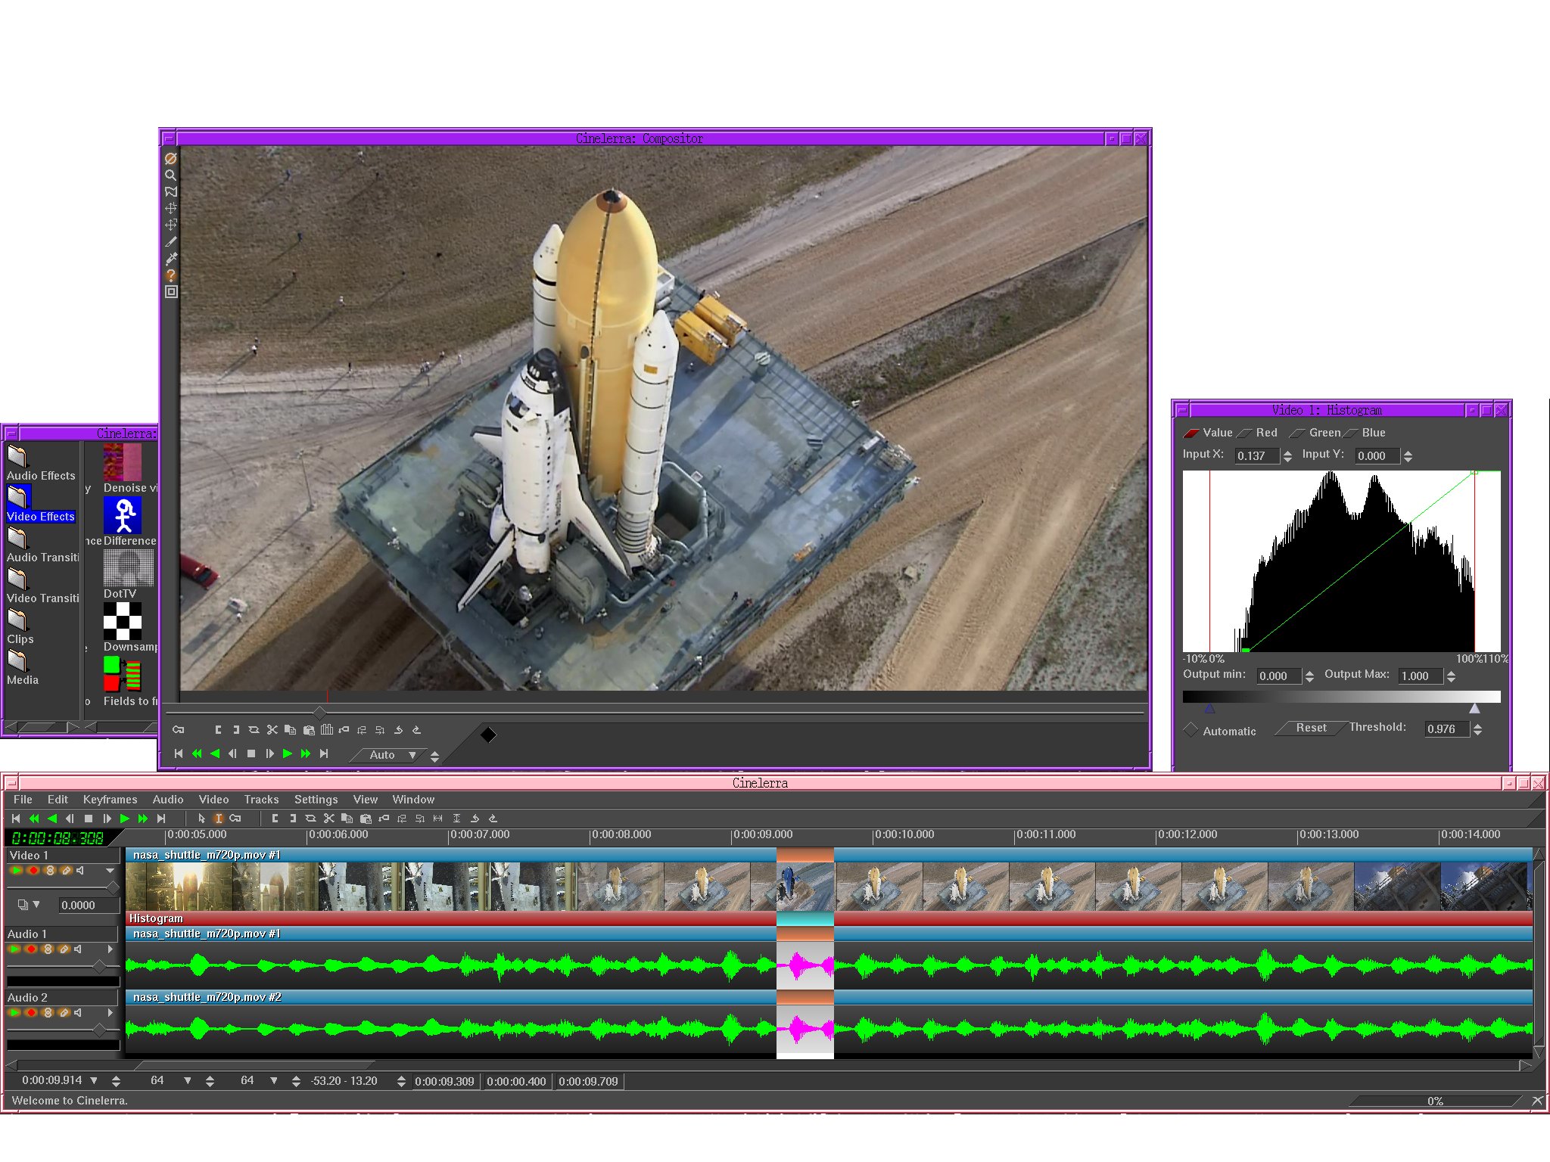The width and height of the screenshot is (1550, 1162).
Task: Adjust the Input X stepper in Histogram
Action: click(1287, 456)
